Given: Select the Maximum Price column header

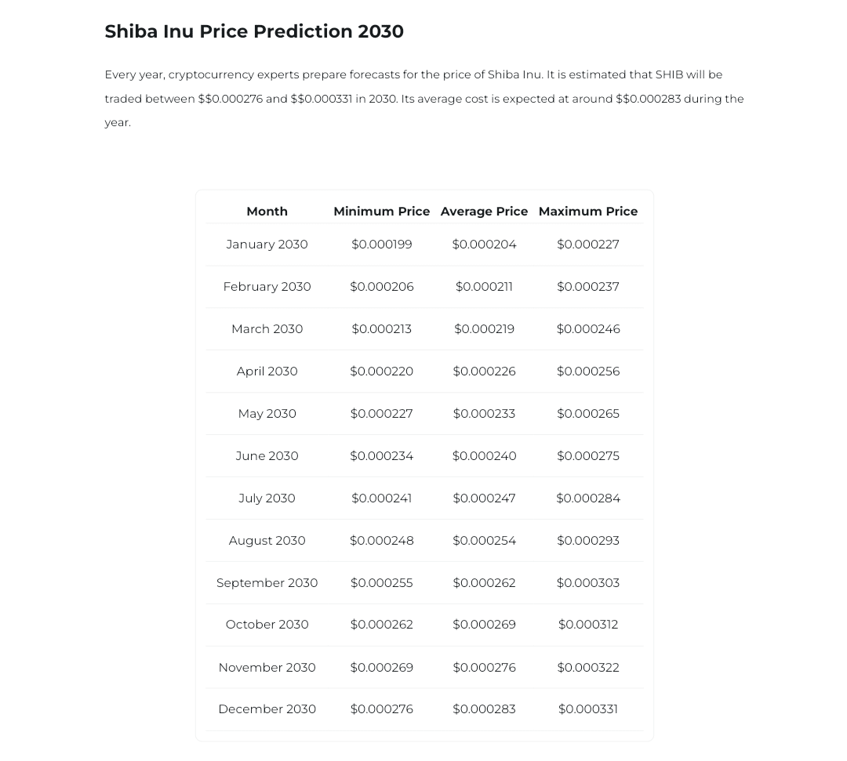Looking at the screenshot, I should 587,211.
